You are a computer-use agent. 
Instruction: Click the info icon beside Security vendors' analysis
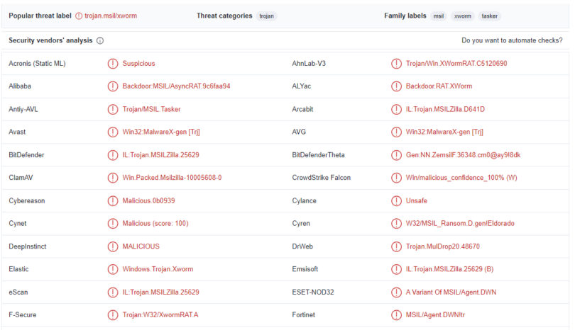coord(100,41)
